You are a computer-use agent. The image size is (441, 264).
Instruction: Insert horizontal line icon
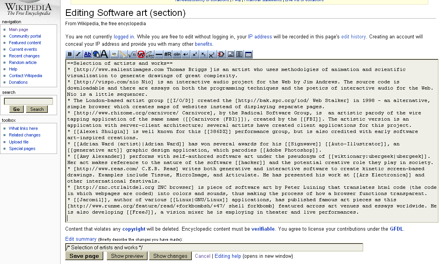[x=159, y=54]
